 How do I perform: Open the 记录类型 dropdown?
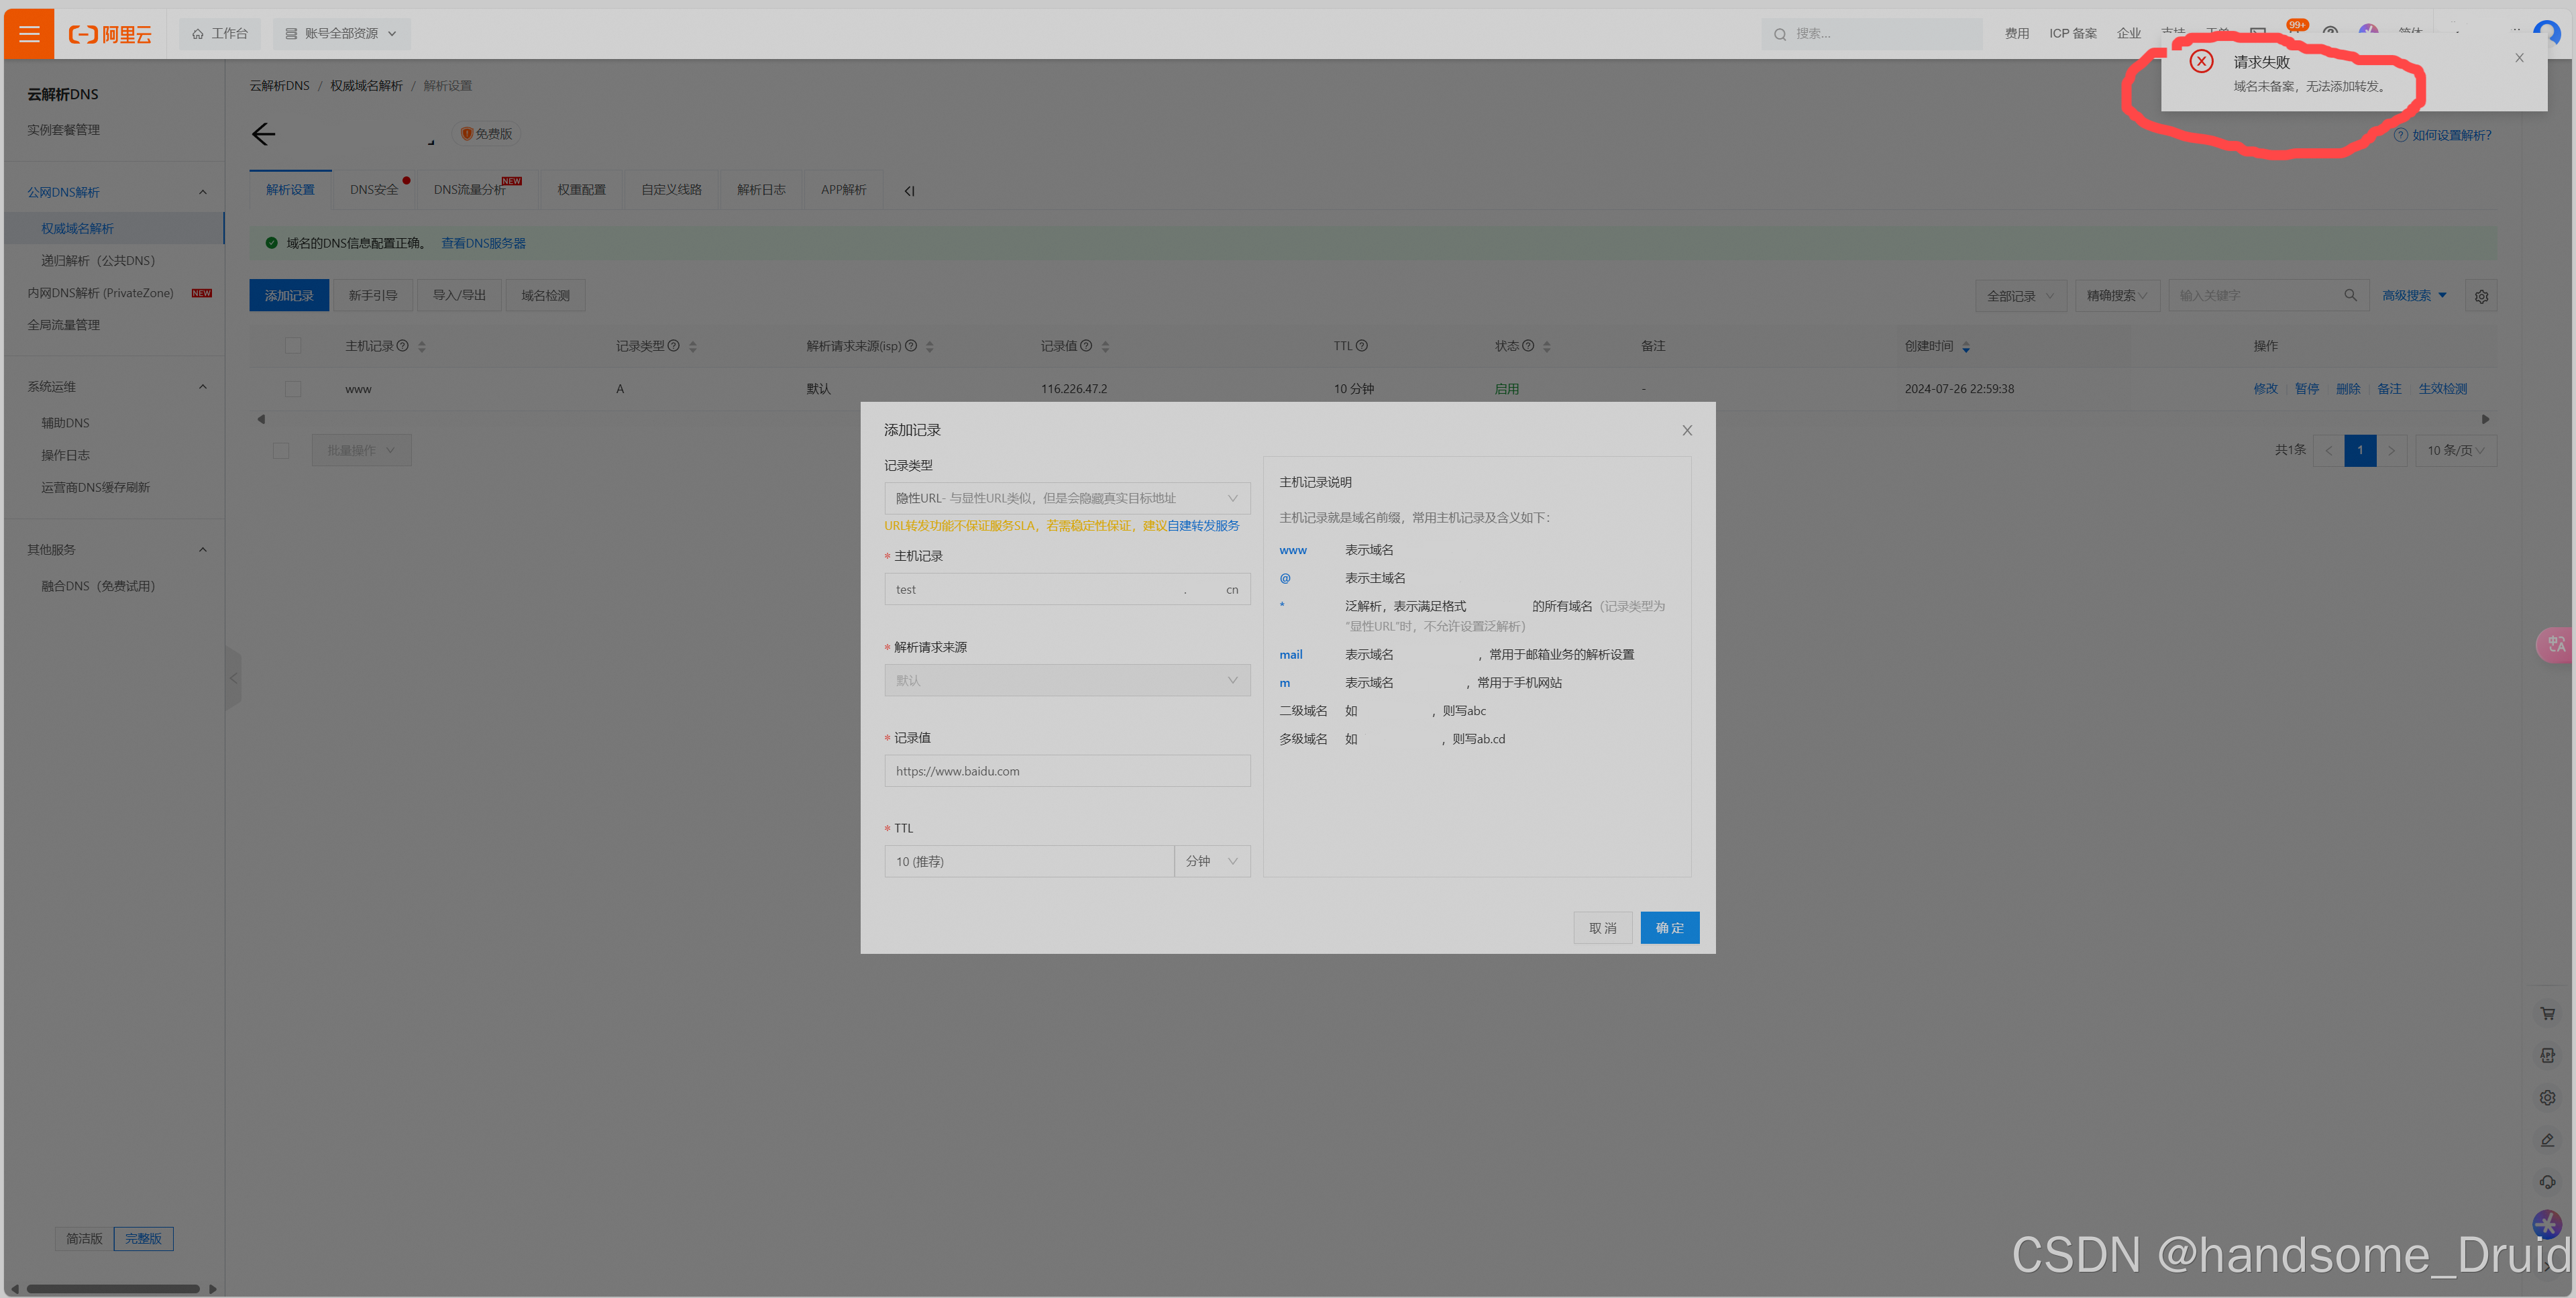pyautogui.click(x=1066, y=498)
